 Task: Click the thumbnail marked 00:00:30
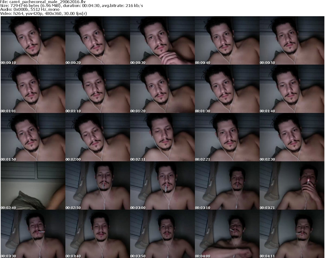(162, 40)
